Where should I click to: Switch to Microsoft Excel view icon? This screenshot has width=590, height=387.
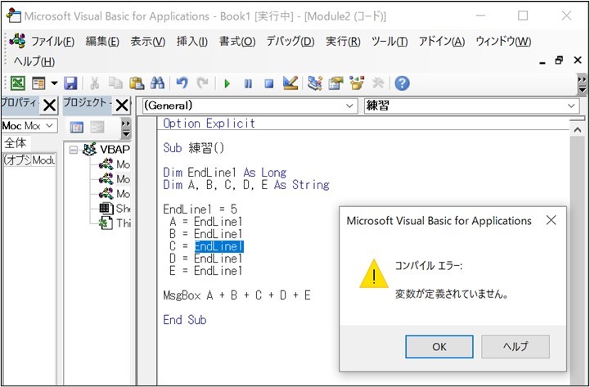coord(17,83)
